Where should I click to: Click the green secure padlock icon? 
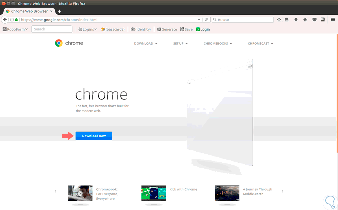click(17, 20)
